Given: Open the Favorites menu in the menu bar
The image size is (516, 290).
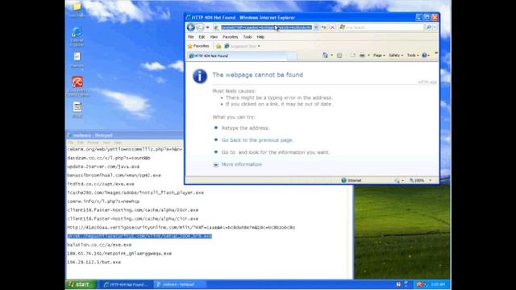Looking at the screenshot, I should 230,37.
